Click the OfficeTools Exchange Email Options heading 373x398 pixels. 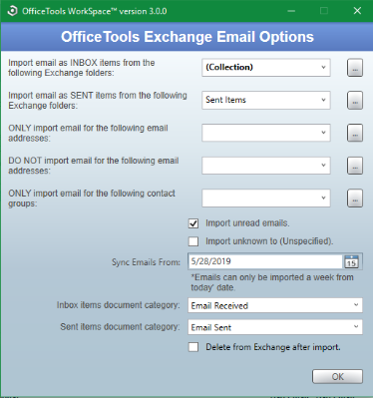187,37
